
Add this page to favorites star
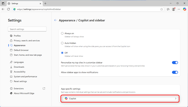point(162,9)
